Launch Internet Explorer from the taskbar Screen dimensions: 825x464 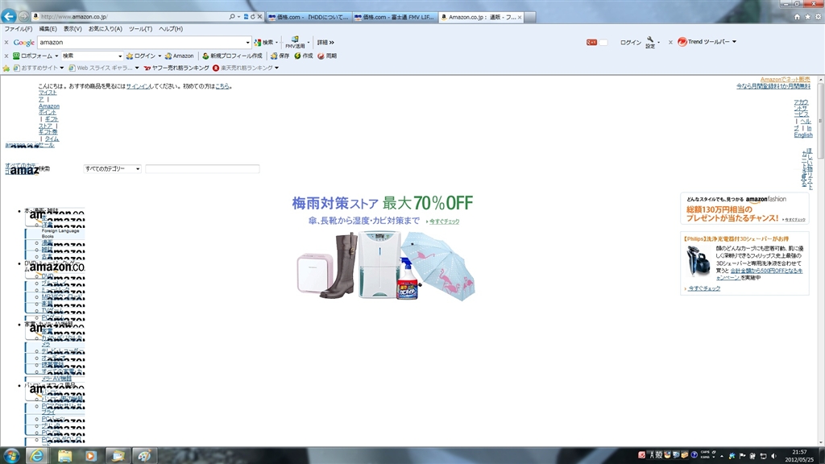(x=36, y=455)
